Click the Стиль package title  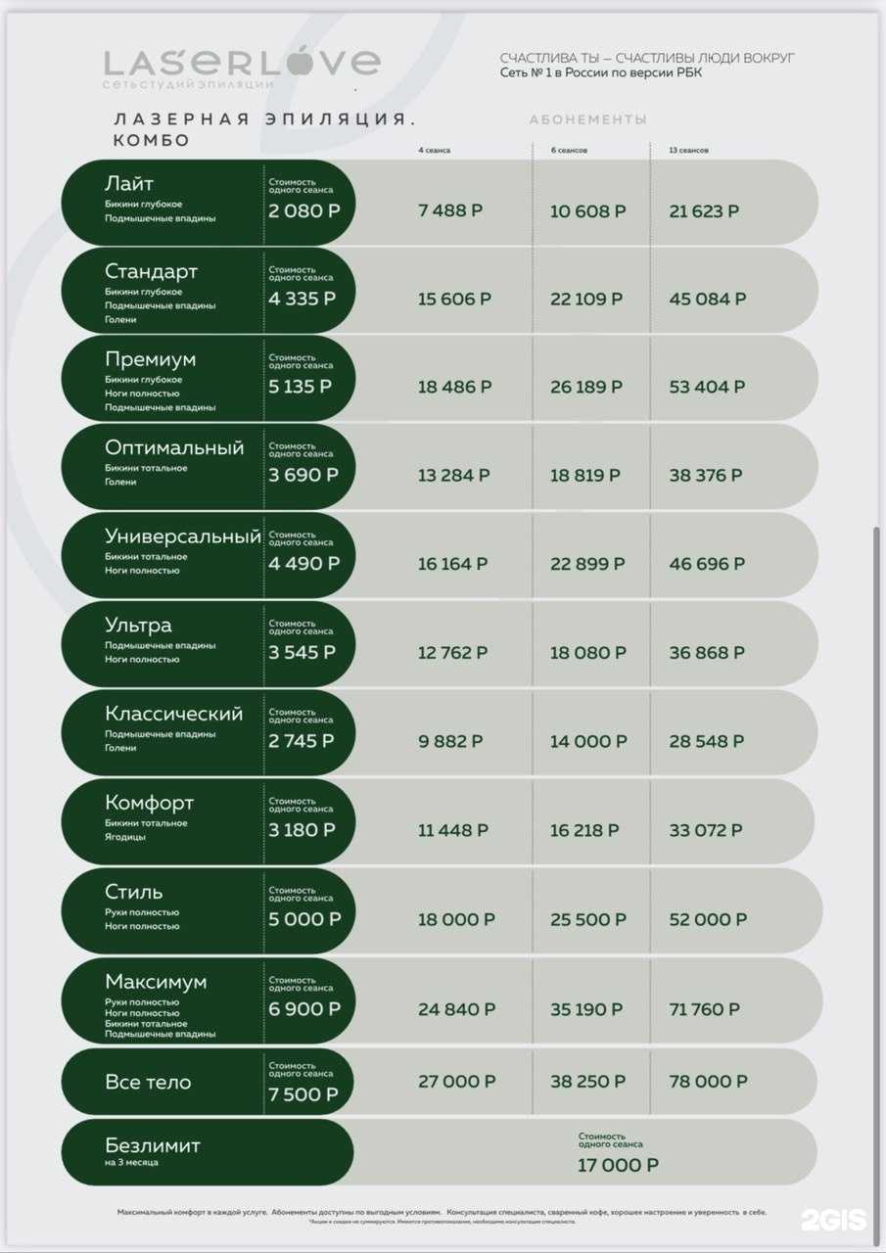(x=134, y=892)
